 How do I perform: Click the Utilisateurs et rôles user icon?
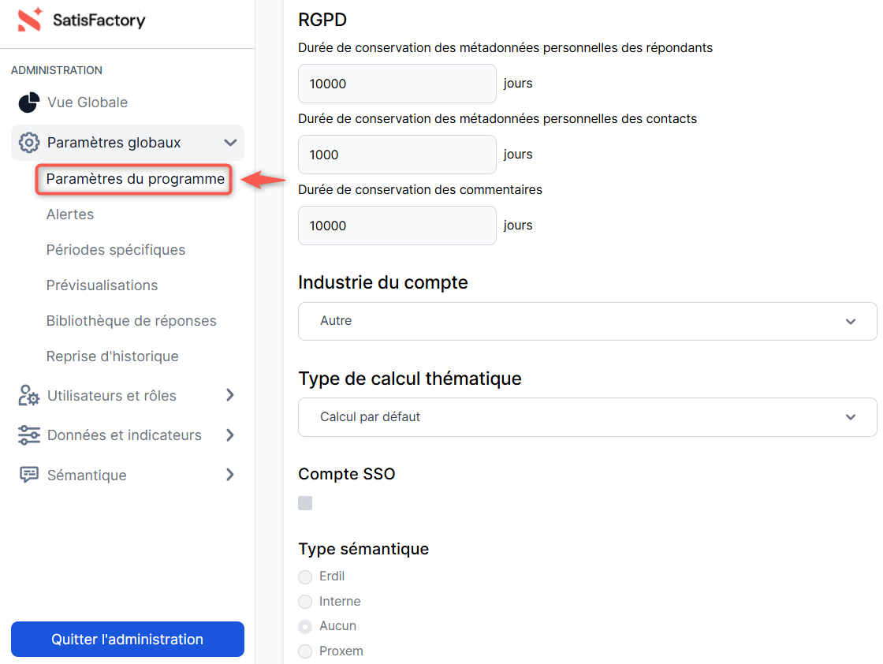[x=29, y=396]
